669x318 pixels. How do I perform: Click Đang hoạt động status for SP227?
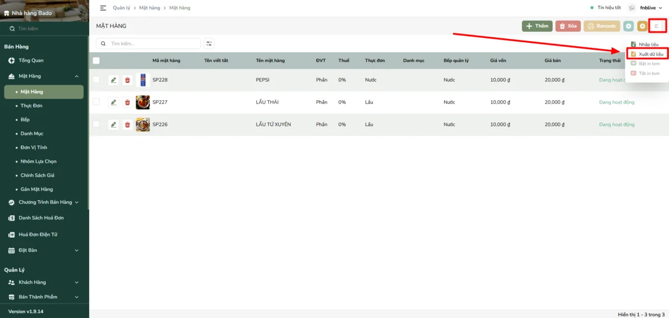[x=617, y=102]
